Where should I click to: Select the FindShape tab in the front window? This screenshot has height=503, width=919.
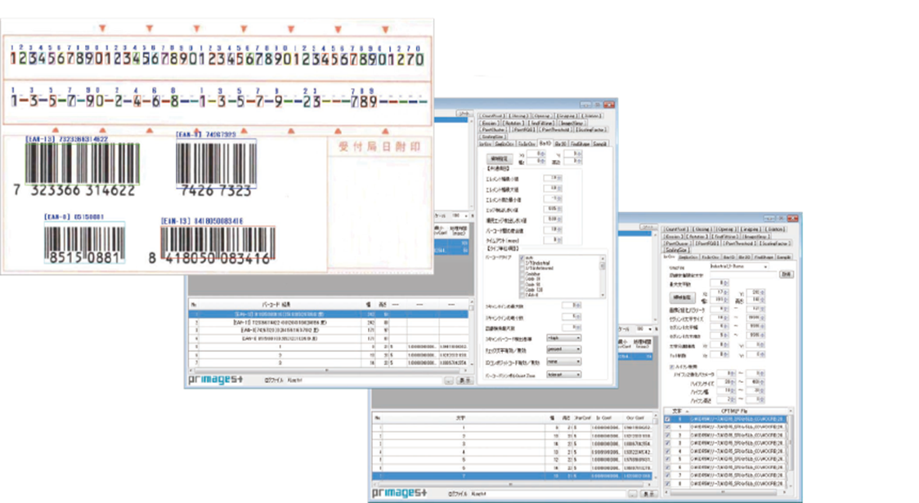tap(763, 256)
